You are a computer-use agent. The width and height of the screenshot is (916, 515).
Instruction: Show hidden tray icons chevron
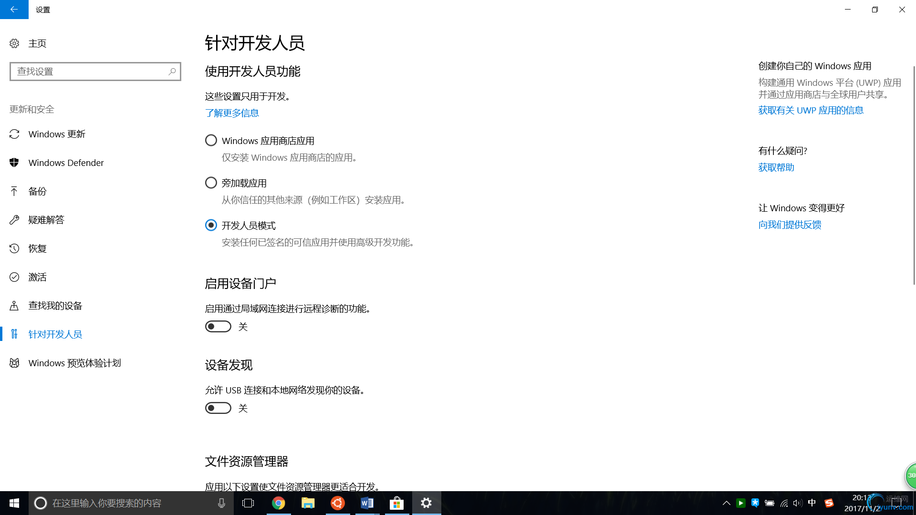click(x=726, y=503)
